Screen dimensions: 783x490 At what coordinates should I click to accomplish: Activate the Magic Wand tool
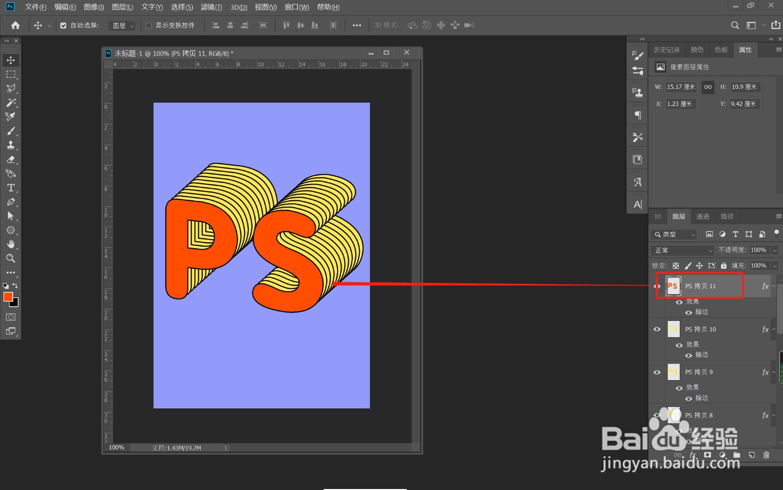click(x=11, y=103)
